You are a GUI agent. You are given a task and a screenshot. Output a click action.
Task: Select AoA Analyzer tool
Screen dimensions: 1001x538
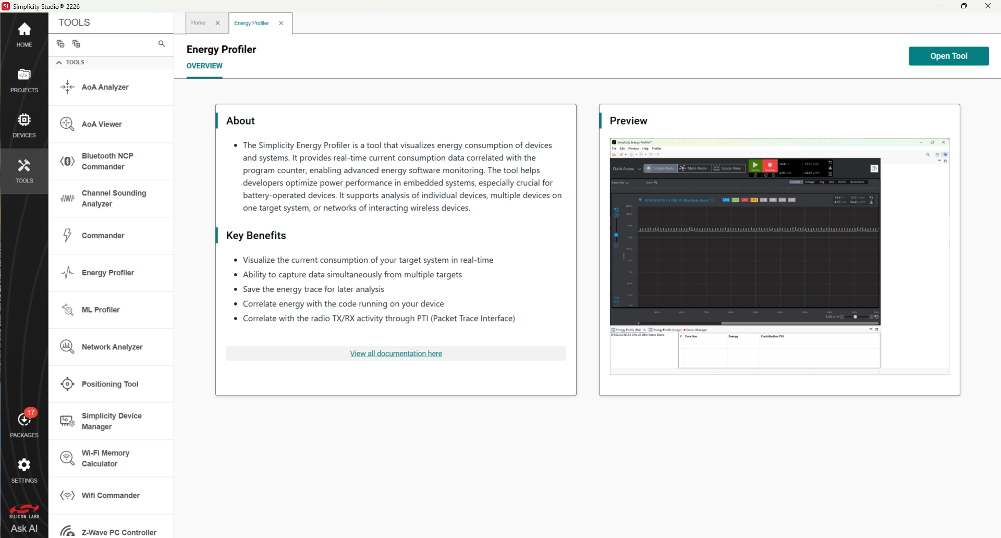[111, 87]
